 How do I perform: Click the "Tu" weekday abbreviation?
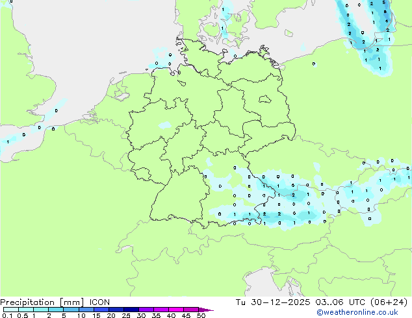240,302
